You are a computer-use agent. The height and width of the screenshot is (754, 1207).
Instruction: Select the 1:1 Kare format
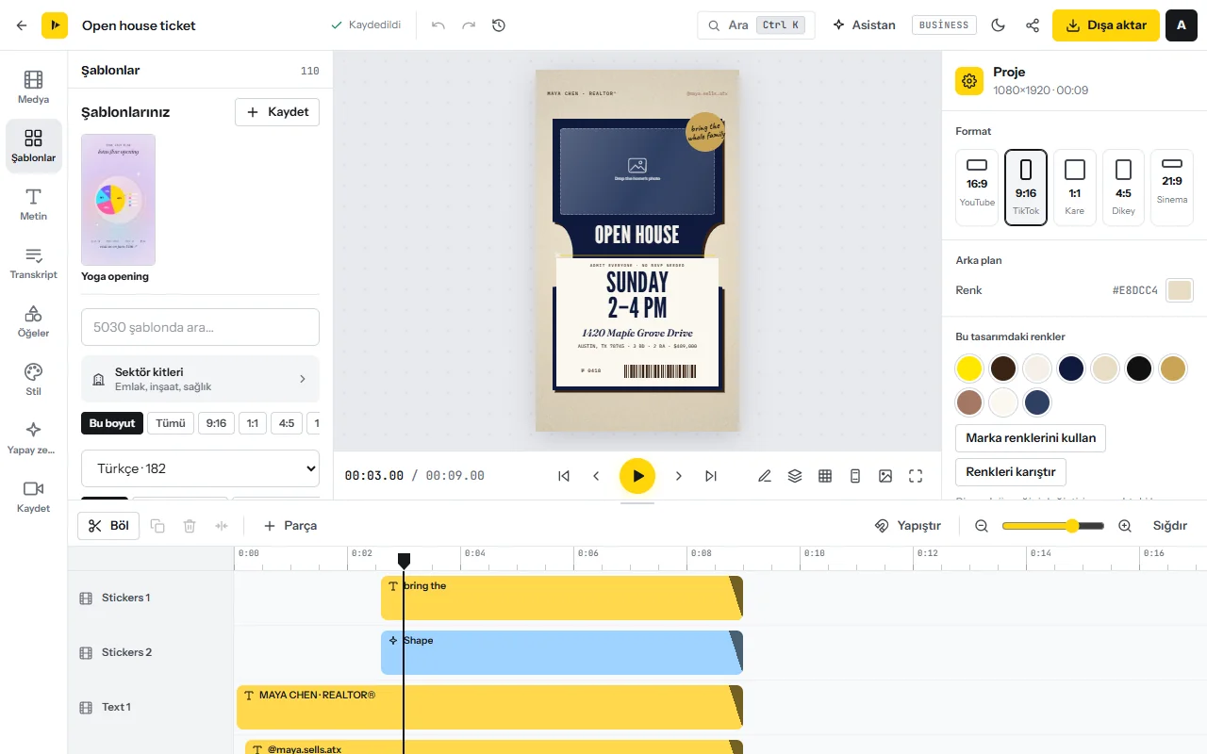1075,187
